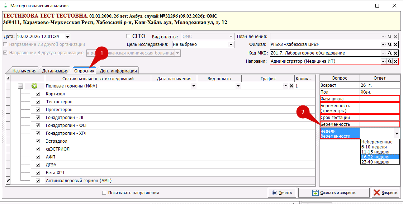The width and height of the screenshot is (403, 204).
Task: Clear the Код МКБ field with X icon
Action: click(395, 53)
